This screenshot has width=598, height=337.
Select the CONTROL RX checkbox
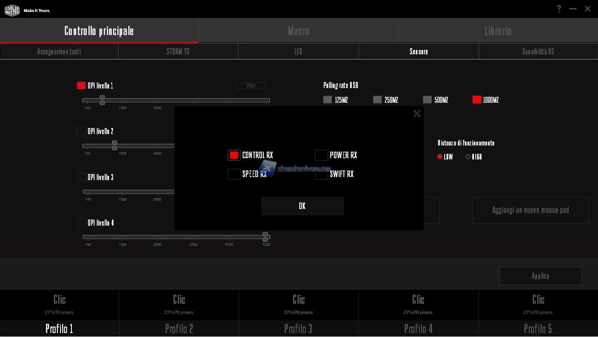(234, 155)
